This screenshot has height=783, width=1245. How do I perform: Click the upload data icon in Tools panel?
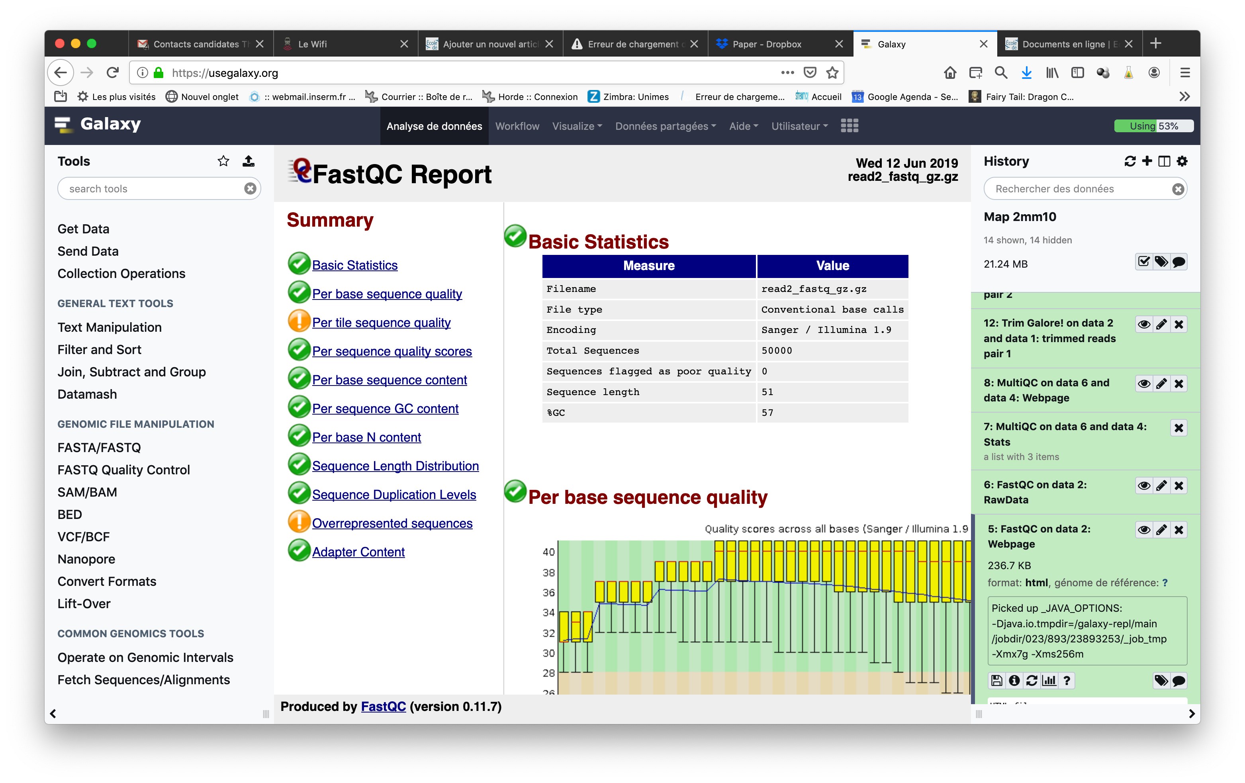[248, 161]
